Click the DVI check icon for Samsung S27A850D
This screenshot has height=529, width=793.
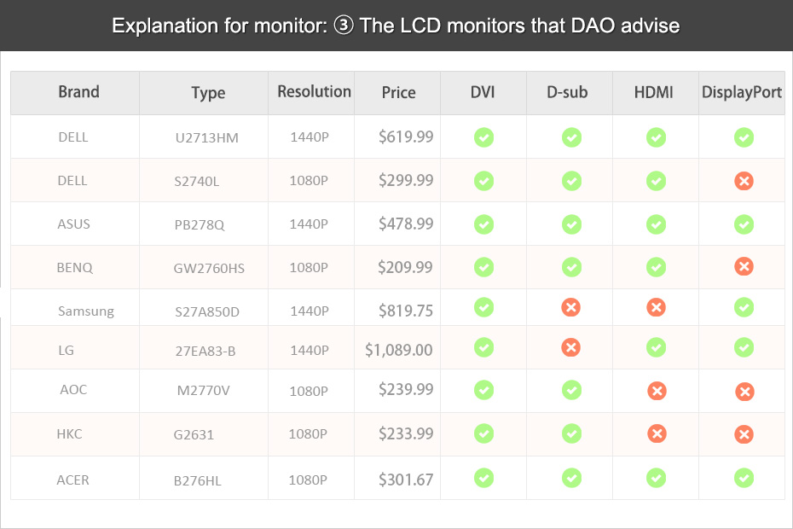(x=483, y=307)
